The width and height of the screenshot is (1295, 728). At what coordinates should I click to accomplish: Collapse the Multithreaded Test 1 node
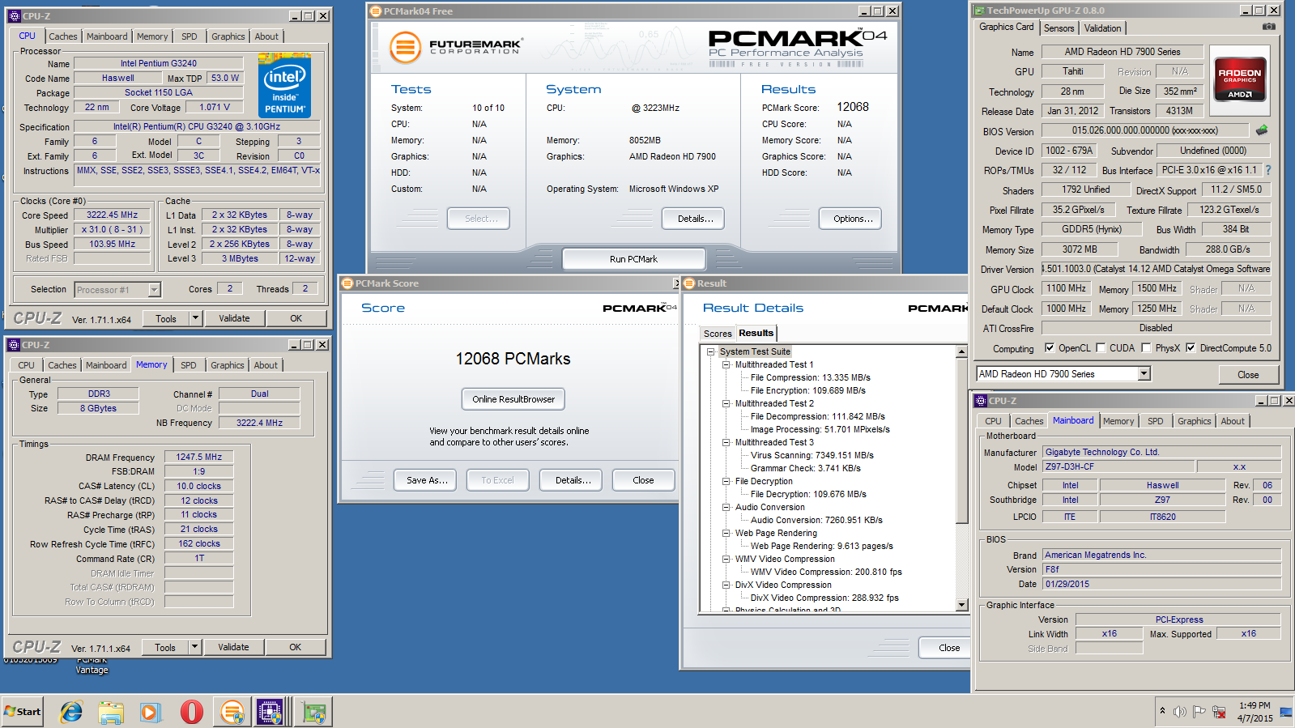[726, 364]
